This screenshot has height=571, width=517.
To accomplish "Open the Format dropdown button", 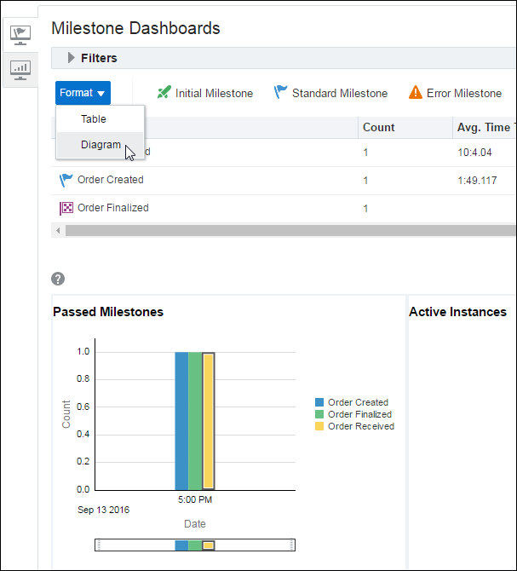I will 83,93.
